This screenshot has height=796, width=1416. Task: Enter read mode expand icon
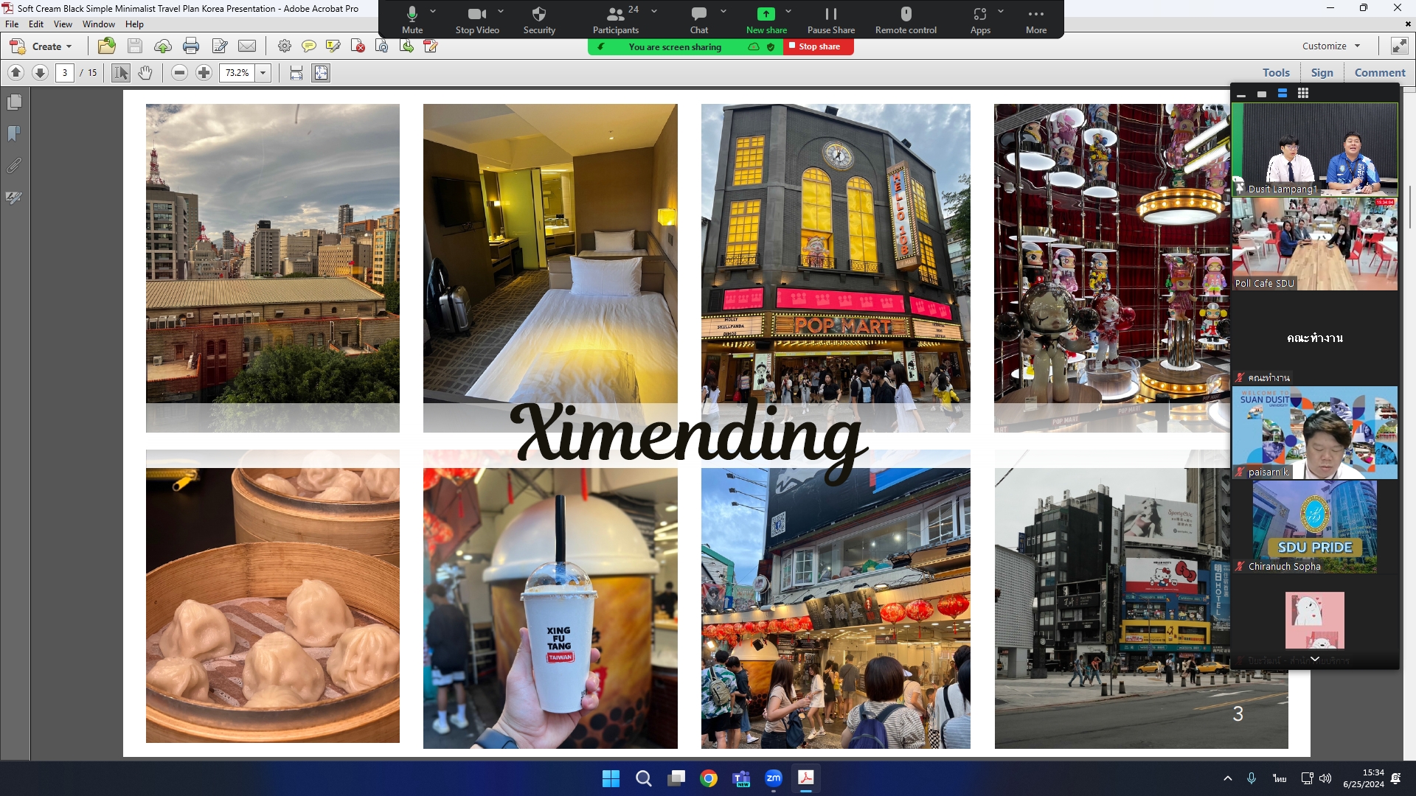coord(1399,46)
